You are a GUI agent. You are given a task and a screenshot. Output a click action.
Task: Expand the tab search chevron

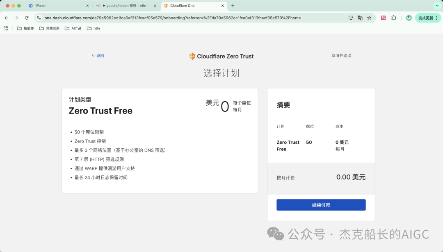(437, 6)
